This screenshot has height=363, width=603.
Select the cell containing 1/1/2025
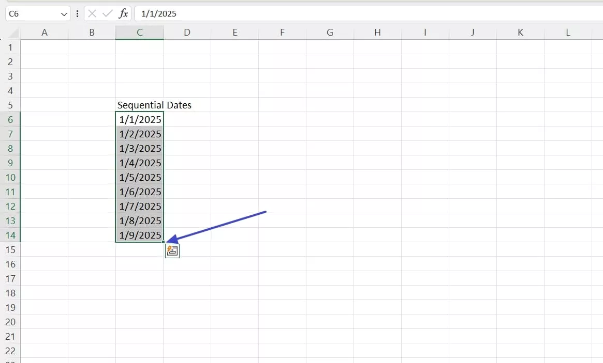coord(139,119)
